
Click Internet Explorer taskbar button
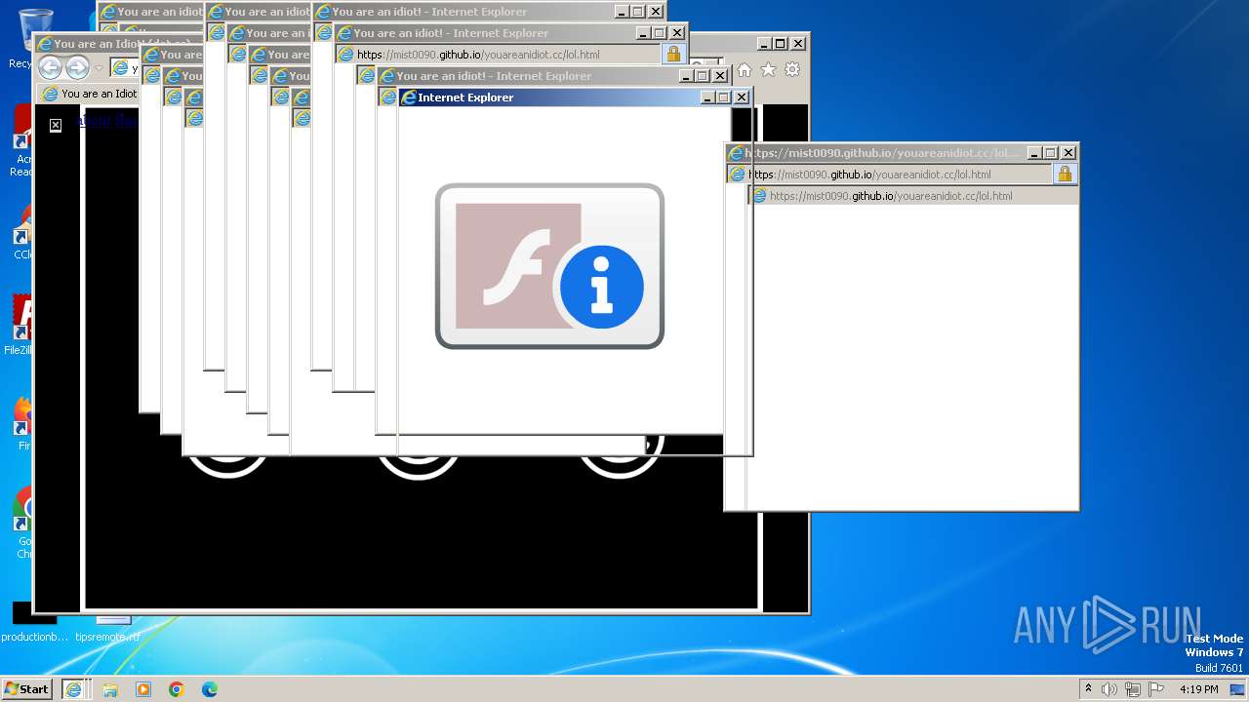[x=73, y=689]
